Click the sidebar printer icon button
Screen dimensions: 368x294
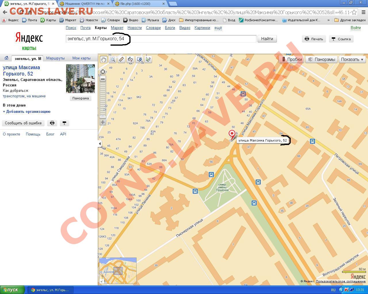(52, 123)
